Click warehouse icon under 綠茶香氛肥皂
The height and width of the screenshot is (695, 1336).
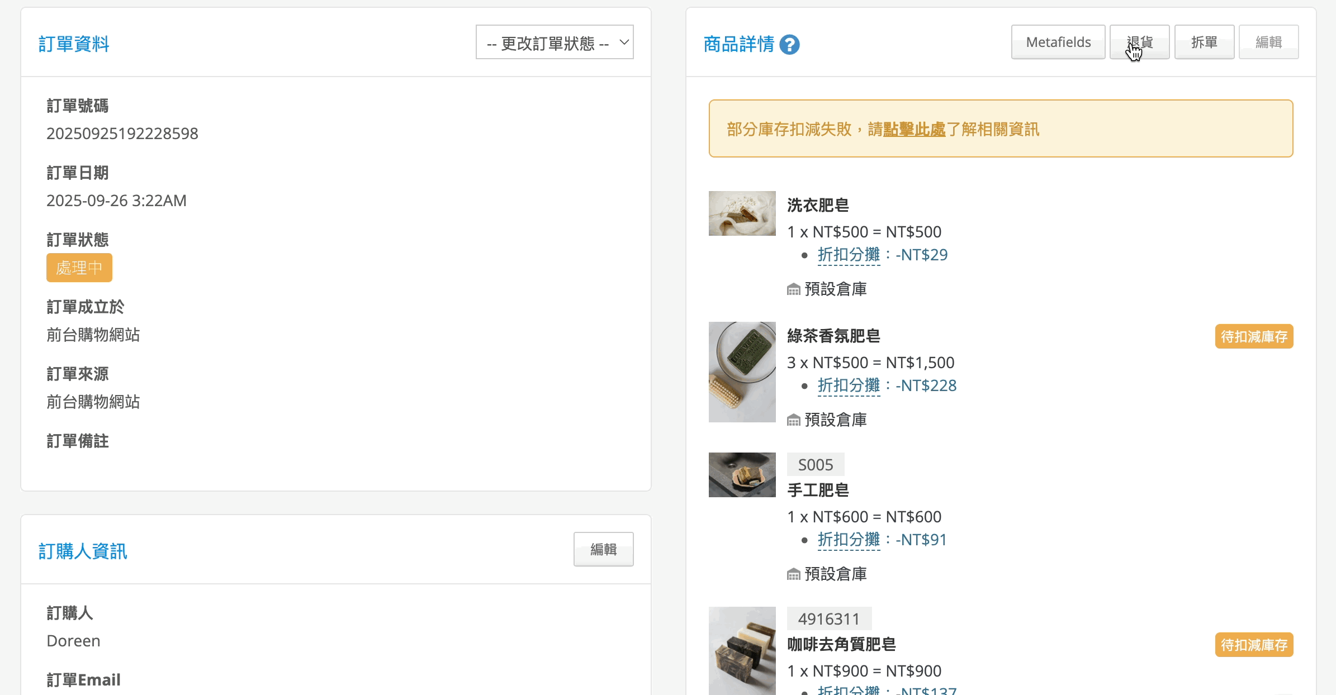click(x=793, y=420)
